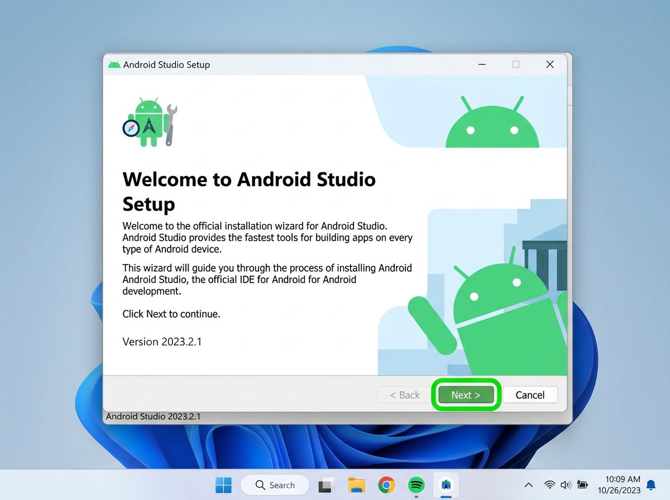
Task: Open File Explorer from taskbar
Action: [357, 485]
